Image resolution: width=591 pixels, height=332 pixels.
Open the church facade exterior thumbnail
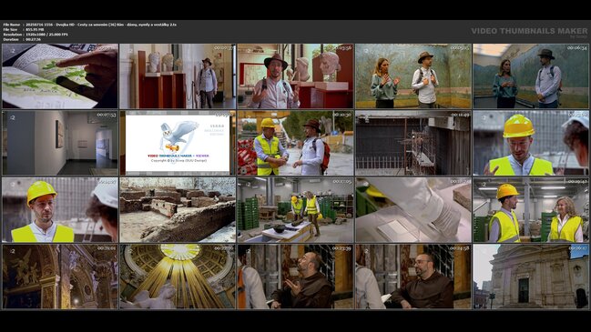(x=531, y=277)
